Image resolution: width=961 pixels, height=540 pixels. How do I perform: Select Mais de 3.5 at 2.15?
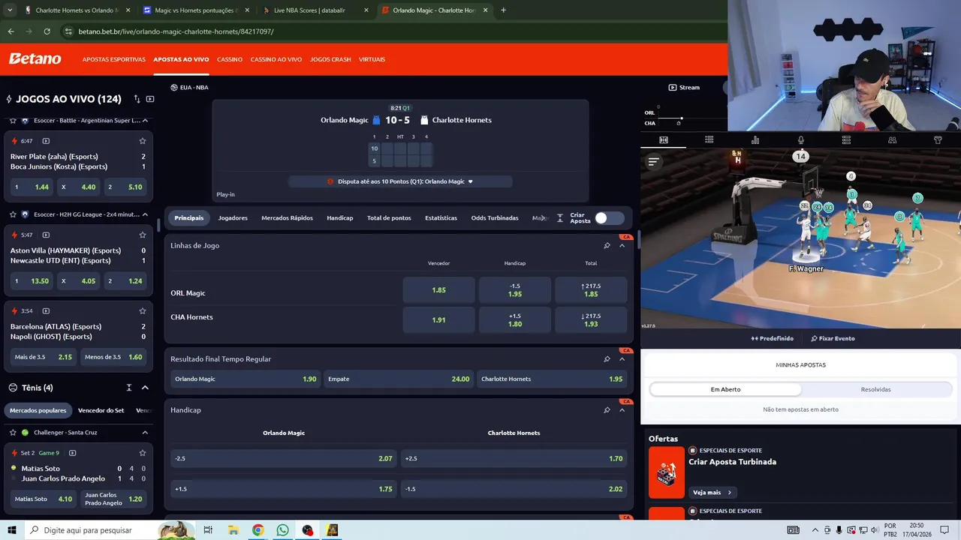point(43,357)
